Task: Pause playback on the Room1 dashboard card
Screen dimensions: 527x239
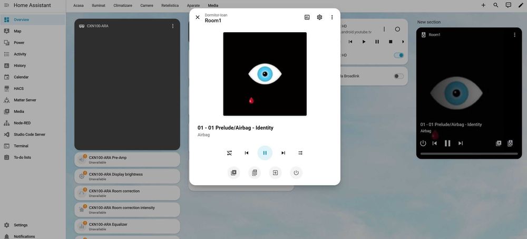Action: coord(447,143)
